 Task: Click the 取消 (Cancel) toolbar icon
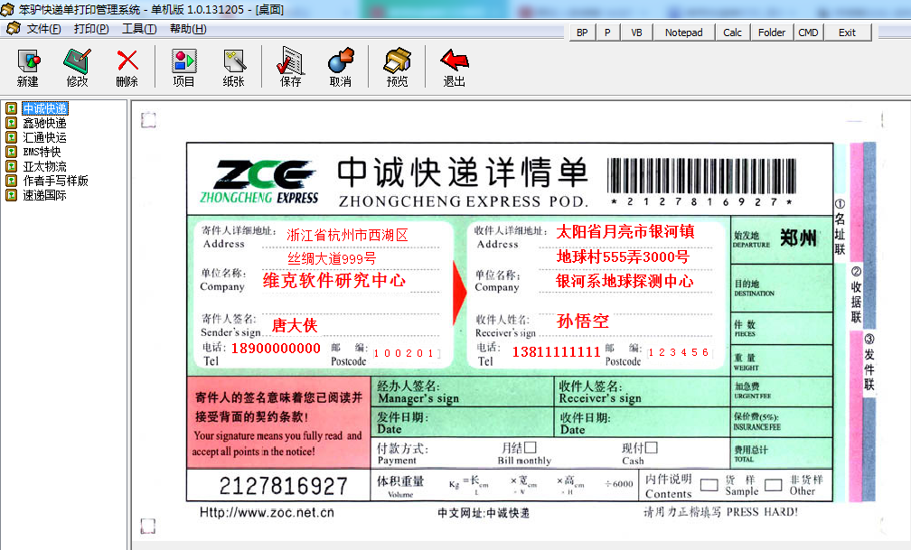(x=341, y=61)
